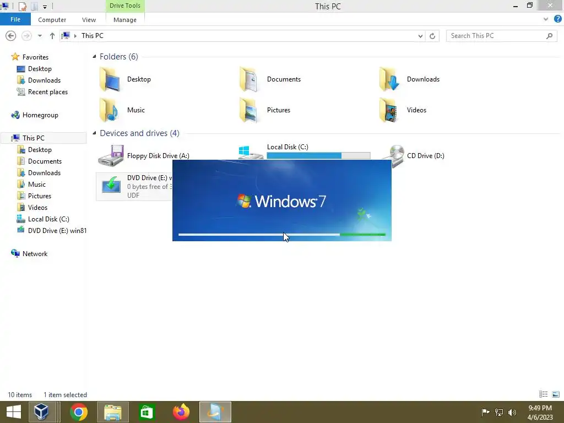
Task: Click address bar root chevron arrow
Action: click(x=75, y=36)
